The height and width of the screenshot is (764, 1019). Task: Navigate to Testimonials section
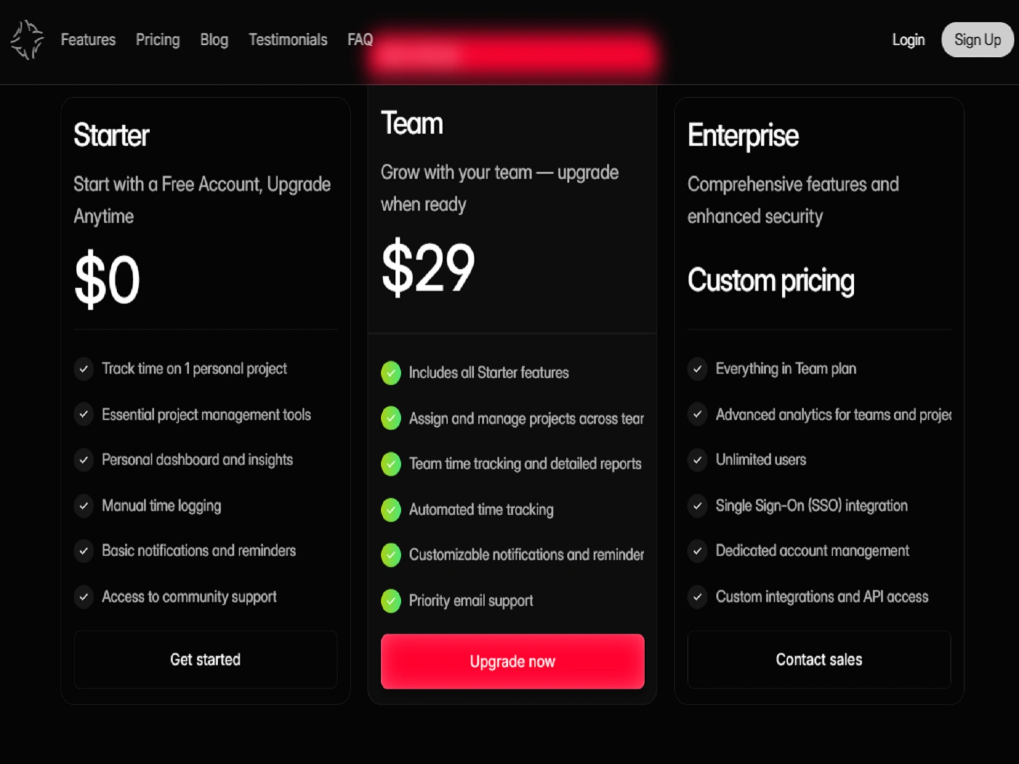tap(288, 39)
